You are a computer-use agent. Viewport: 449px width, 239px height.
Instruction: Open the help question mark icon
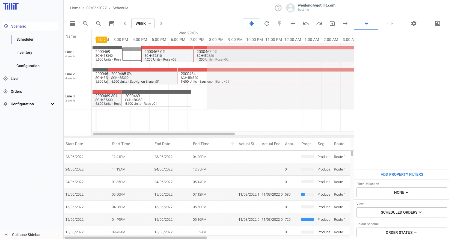pos(278,8)
